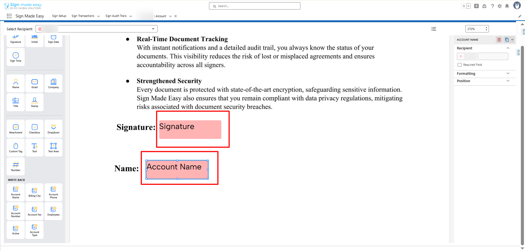The height and width of the screenshot is (251, 525).
Task: Select the Title field tool
Action: pos(16,102)
